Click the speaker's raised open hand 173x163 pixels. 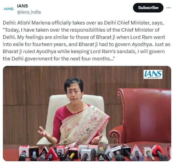[43, 133]
